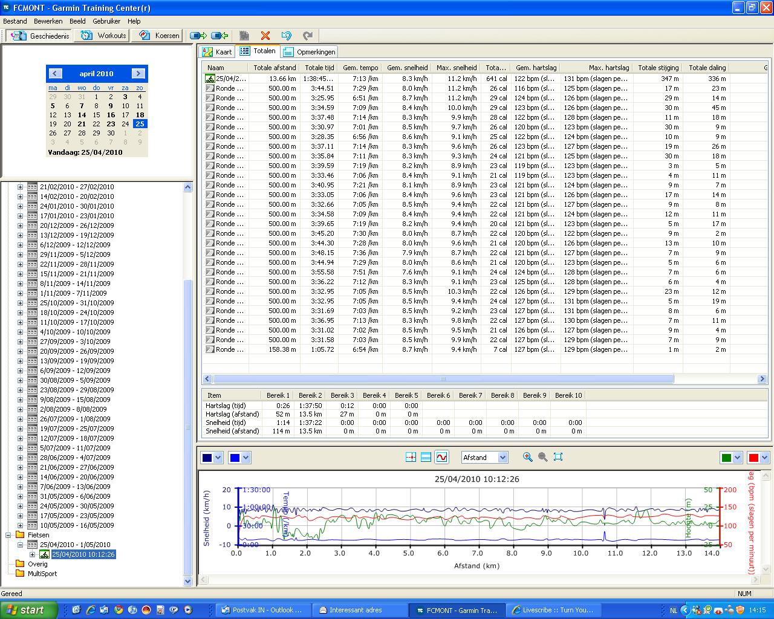Click the Bereik 2 column header

point(310,395)
